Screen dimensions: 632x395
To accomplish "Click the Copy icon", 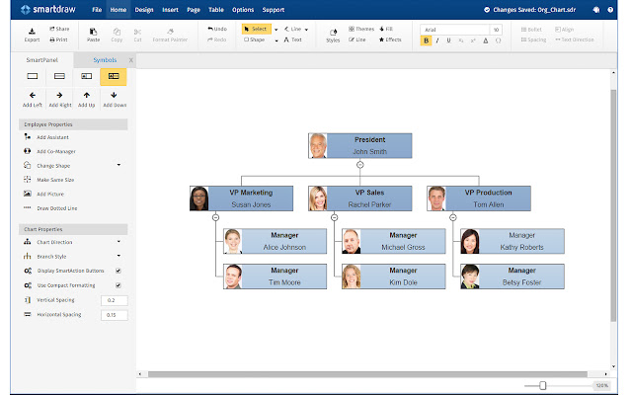I will click(x=117, y=32).
